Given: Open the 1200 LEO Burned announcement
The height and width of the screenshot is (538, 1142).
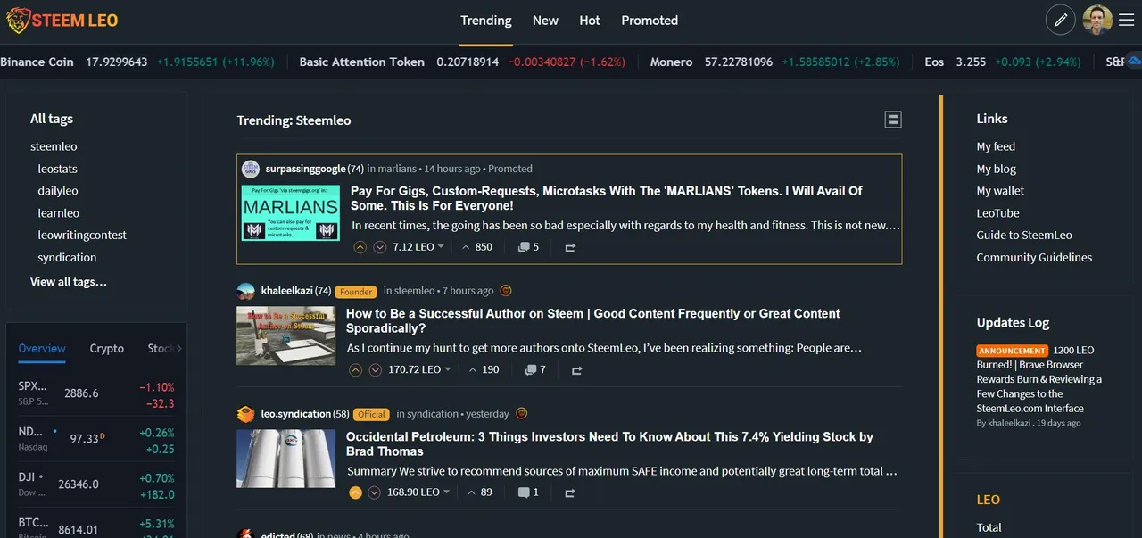Looking at the screenshot, I should [1039, 379].
